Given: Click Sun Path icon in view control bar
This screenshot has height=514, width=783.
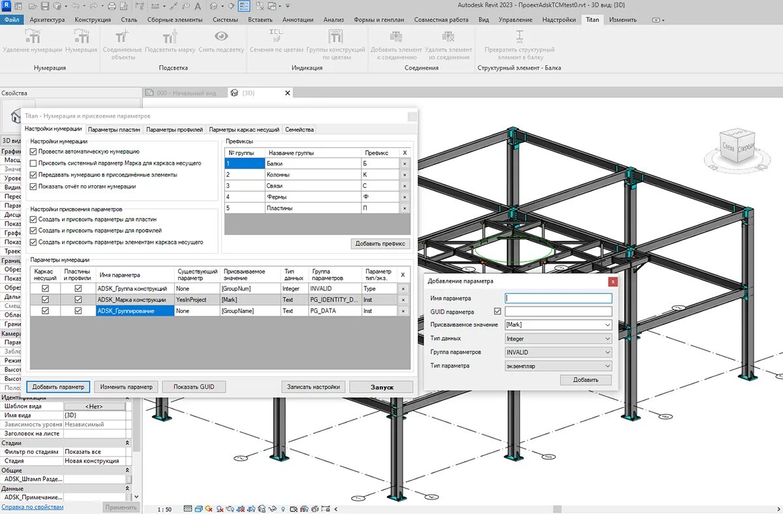Looking at the screenshot, I should point(209,509).
